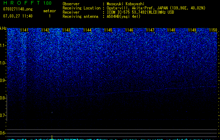Click the 0.7 kHz frequency label
This screenshot has height=140, width=220.
[x=3, y=115]
